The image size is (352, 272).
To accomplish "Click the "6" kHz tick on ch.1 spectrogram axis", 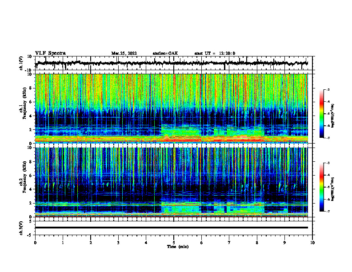I will pos(31,102).
